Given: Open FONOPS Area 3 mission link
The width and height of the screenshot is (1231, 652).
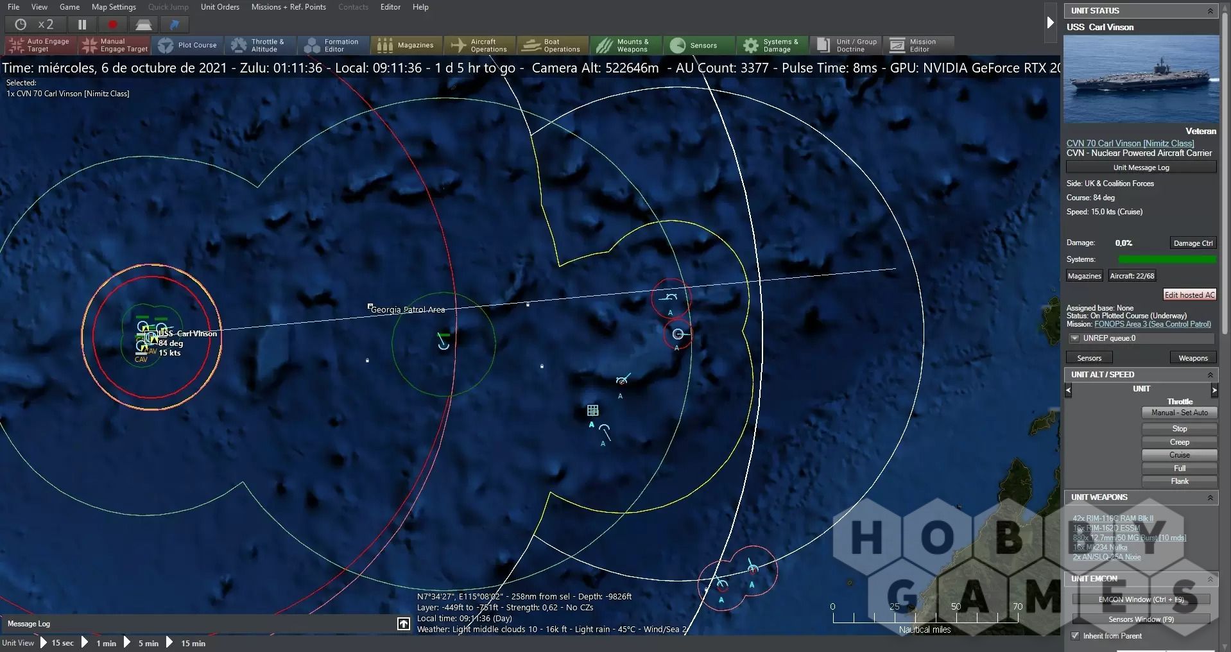Looking at the screenshot, I should 1153,324.
